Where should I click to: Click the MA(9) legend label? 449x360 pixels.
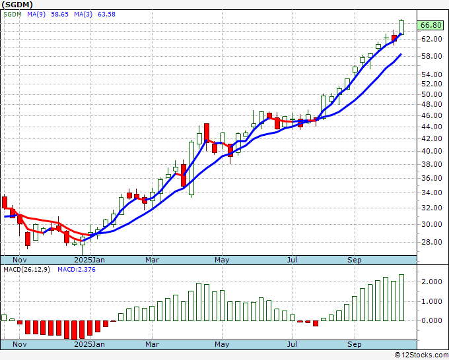pos(36,14)
